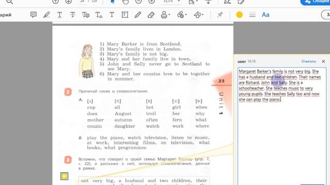
Task: Select the Add text comment tool
Action: coord(112,15)
